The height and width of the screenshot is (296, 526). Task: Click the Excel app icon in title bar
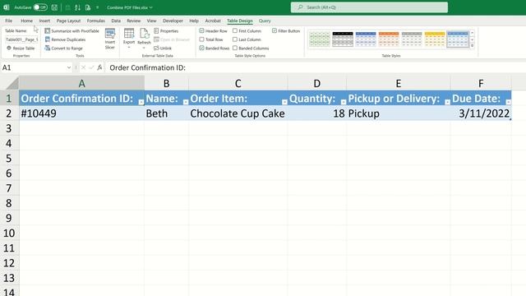(7, 7)
